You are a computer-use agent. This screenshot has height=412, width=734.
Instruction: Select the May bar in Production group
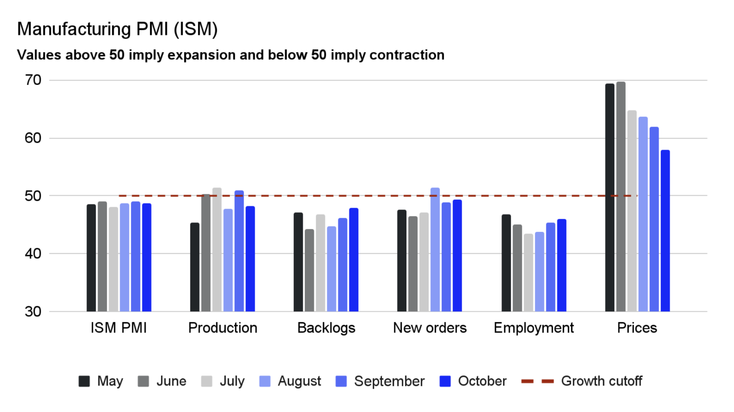pyautogui.click(x=195, y=267)
